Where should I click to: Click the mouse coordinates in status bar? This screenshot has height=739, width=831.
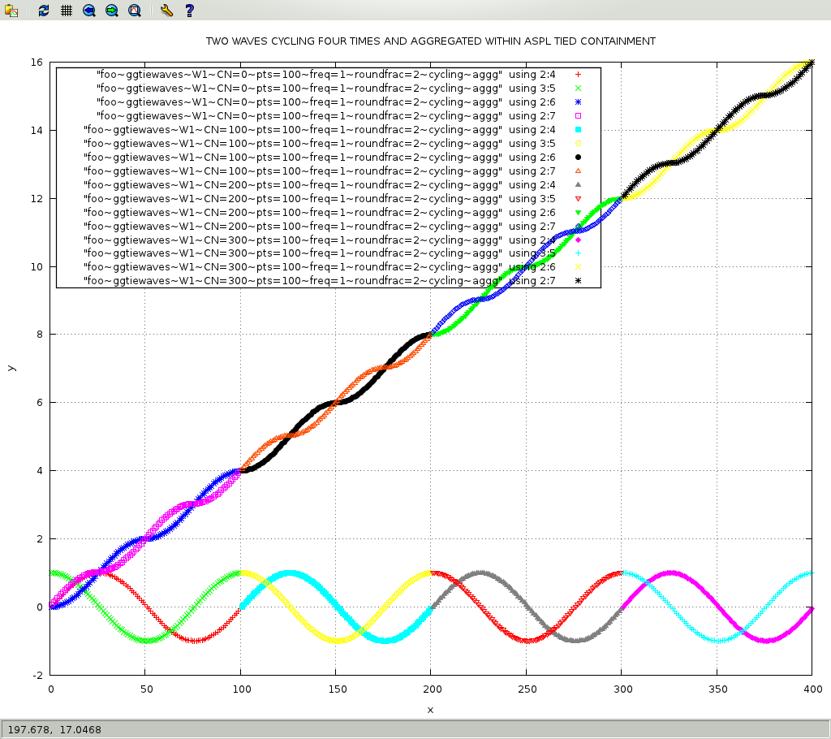point(54,729)
